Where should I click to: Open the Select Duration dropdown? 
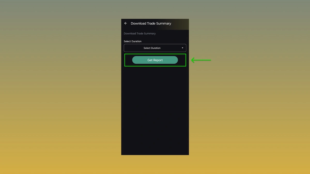(x=155, y=48)
